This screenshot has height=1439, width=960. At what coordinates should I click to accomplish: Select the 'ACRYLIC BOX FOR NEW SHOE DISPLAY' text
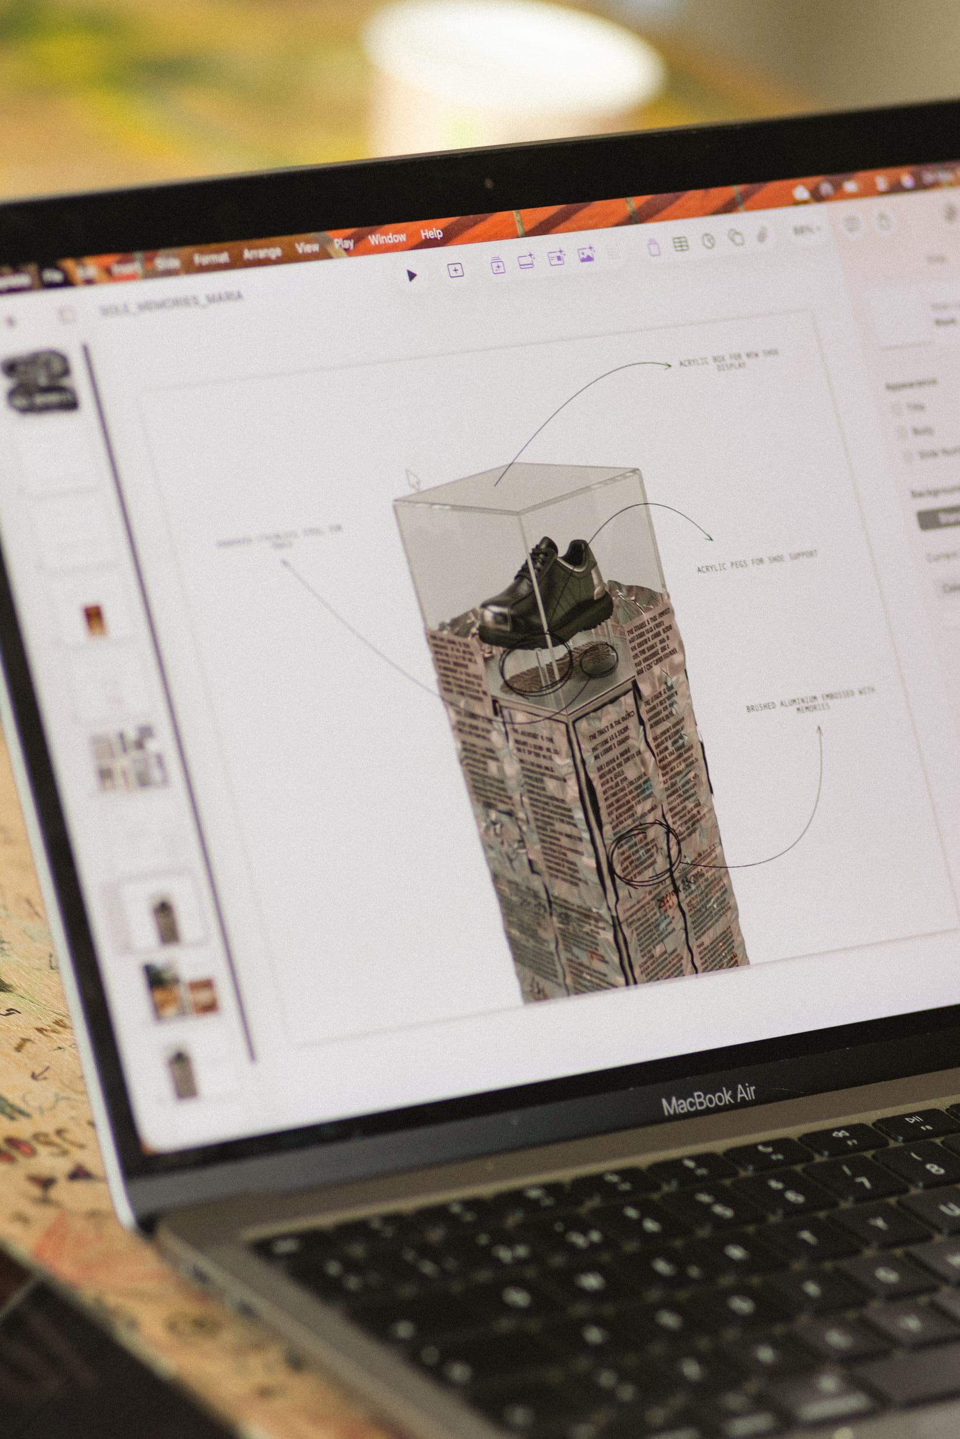pos(728,360)
